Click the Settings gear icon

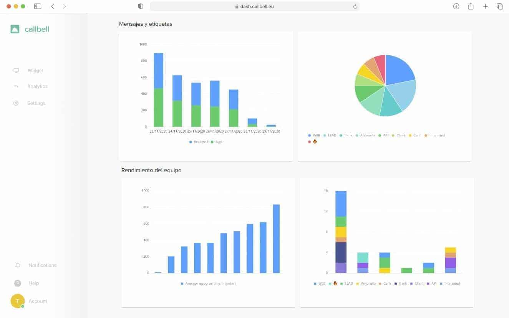16,103
